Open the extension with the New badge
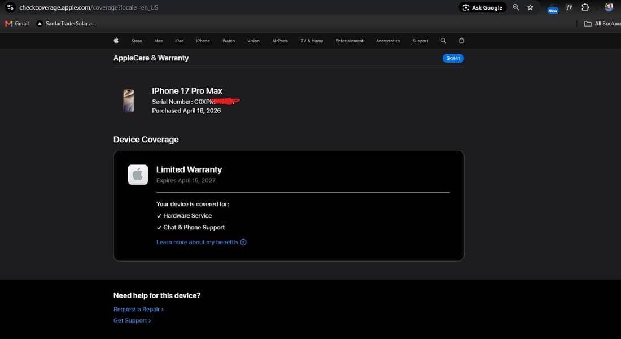The height and width of the screenshot is (339, 621). coord(553,8)
